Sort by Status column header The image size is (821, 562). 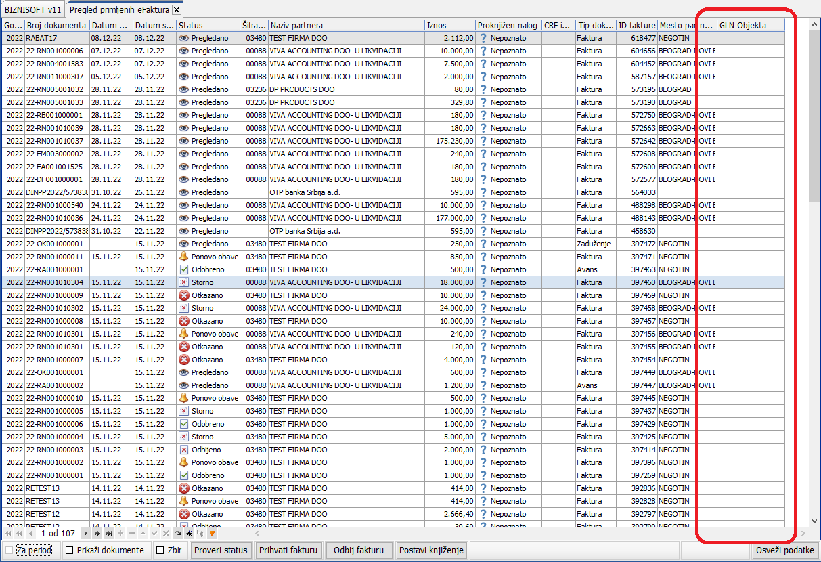click(x=207, y=25)
